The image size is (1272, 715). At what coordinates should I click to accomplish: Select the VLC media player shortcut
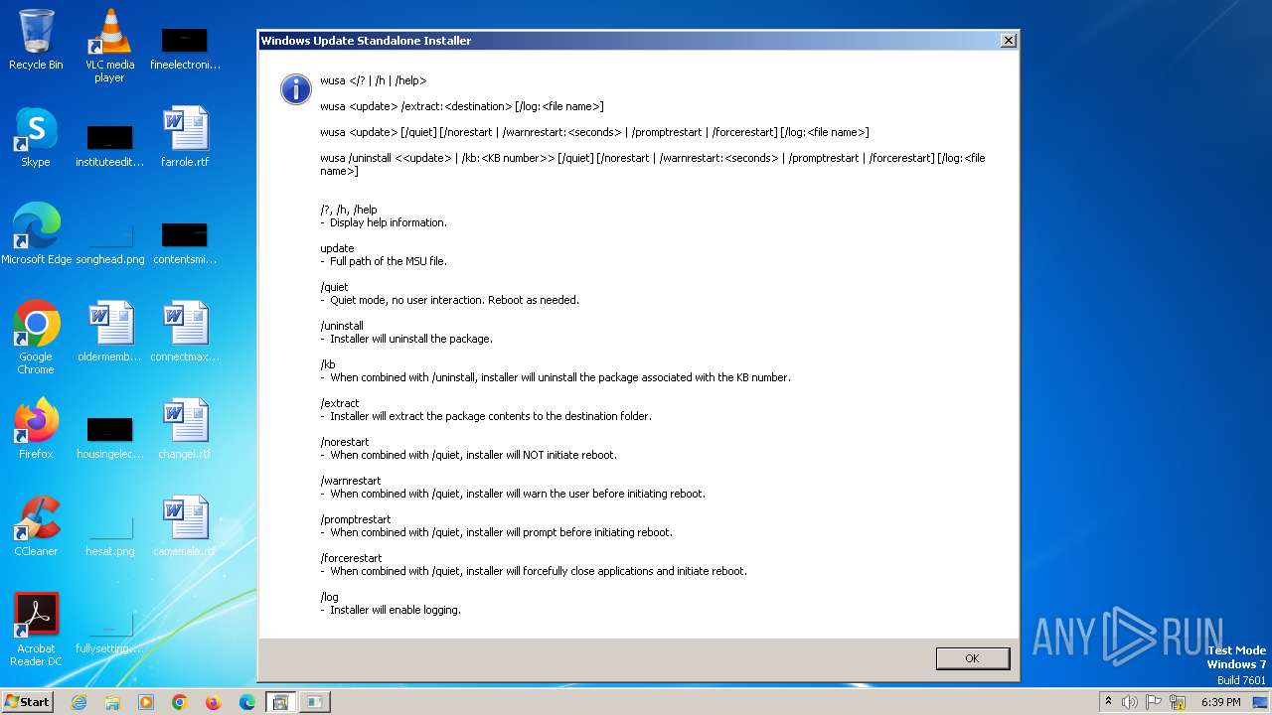pos(109,46)
